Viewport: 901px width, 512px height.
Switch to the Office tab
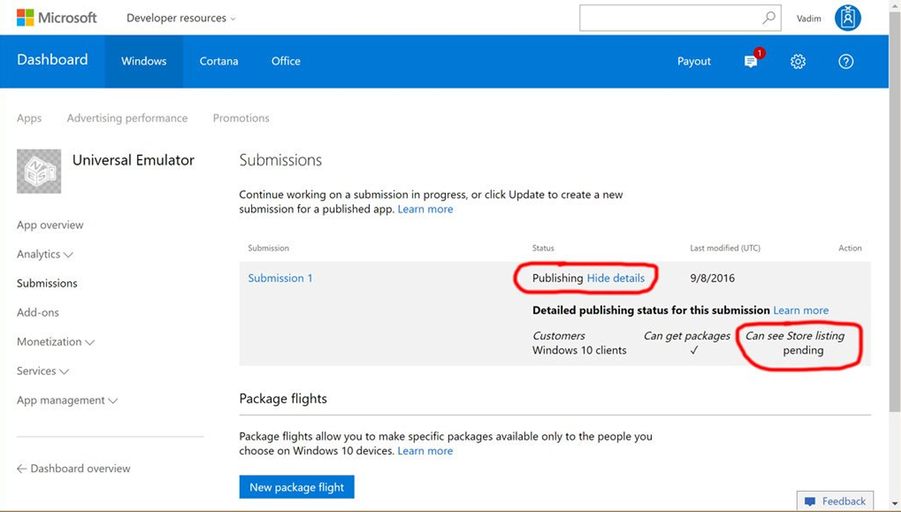tap(286, 61)
